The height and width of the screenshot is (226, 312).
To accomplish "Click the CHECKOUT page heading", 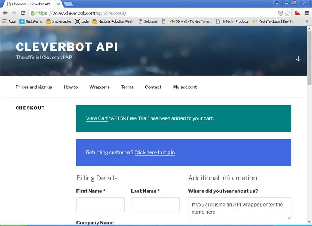I will click(x=30, y=108).
